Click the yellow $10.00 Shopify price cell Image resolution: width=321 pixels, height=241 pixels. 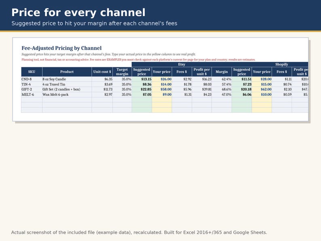(x=262, y=95)
